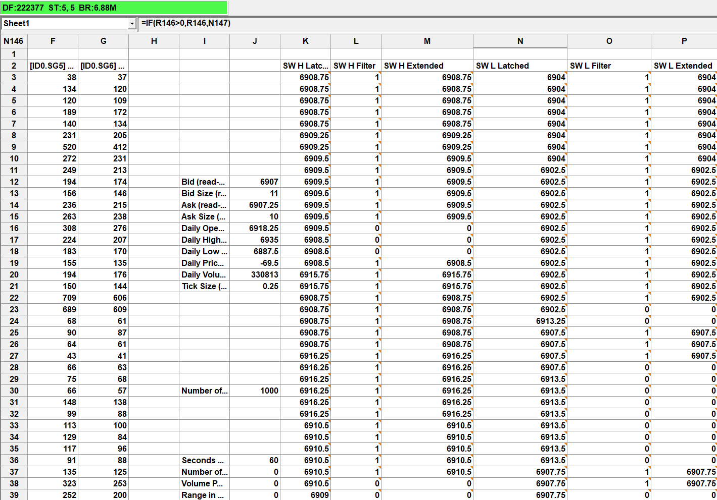Select column M header
The width and height of the screenshot is (717, 500).
tap(427, 41)
